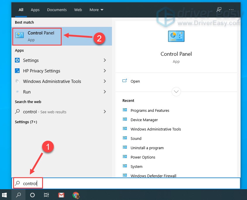Image resolution: width=247 pixels, height=200 pixels.
Task: Click the web search magnifier icon beside control
Action: pos(17,112)
